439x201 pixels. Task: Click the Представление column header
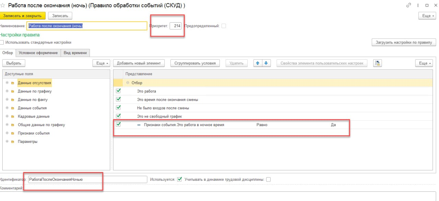point(139,74)
